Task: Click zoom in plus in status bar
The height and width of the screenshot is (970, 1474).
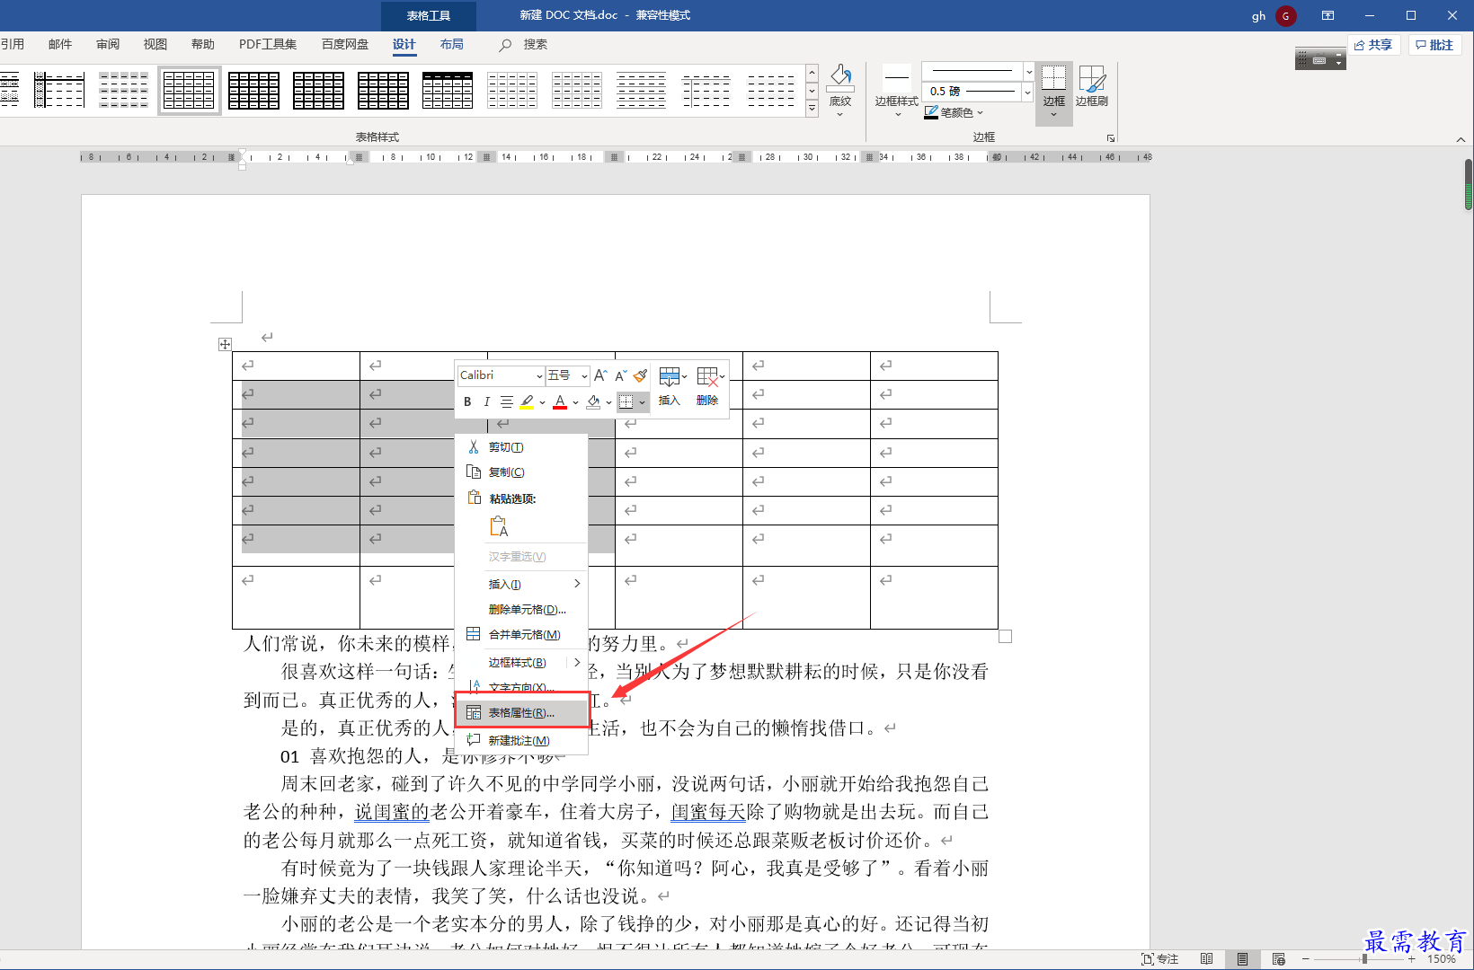Action: point(1412,959)
